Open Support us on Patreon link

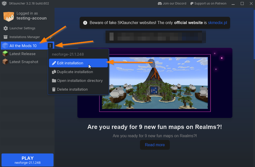tap(208, 4)
